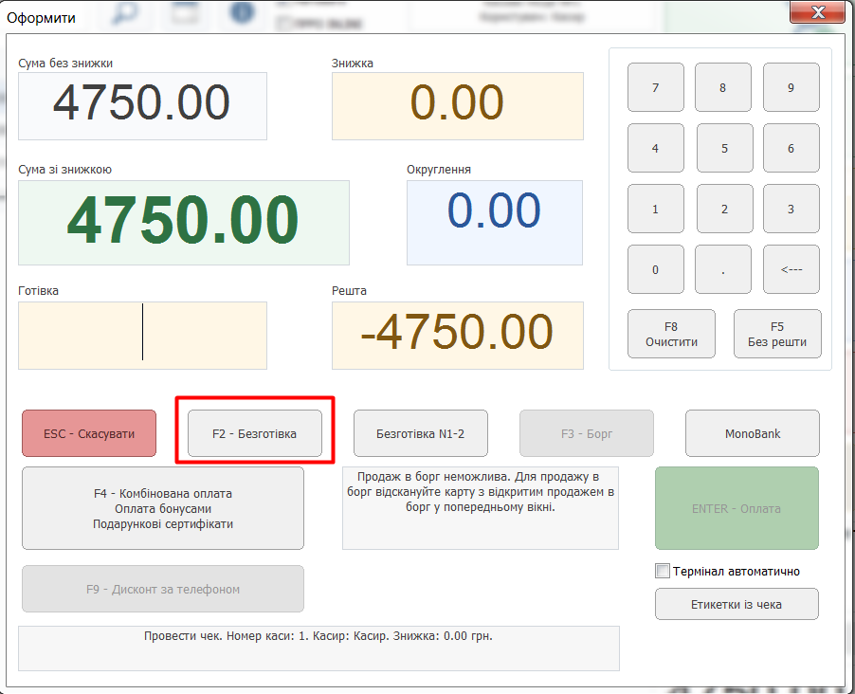Click the numpad 7 key

(655, 87)
